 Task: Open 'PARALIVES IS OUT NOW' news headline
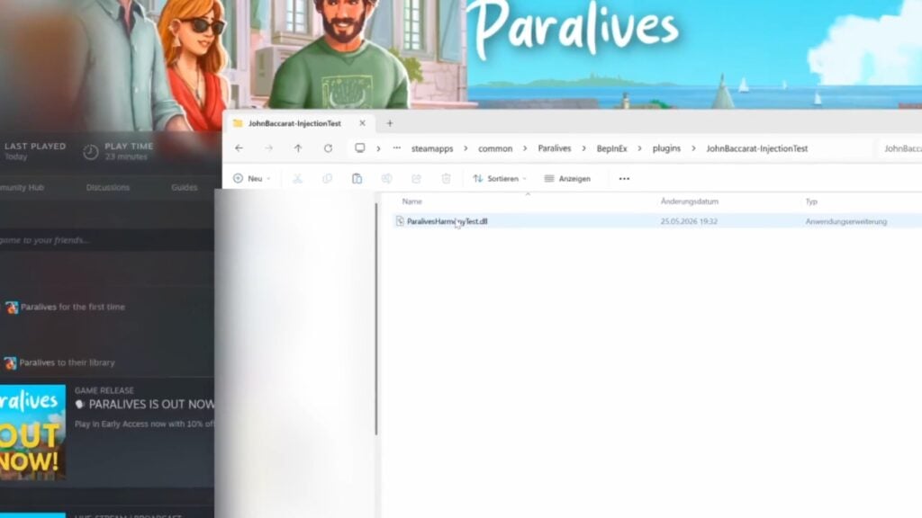tap(151, 404)
